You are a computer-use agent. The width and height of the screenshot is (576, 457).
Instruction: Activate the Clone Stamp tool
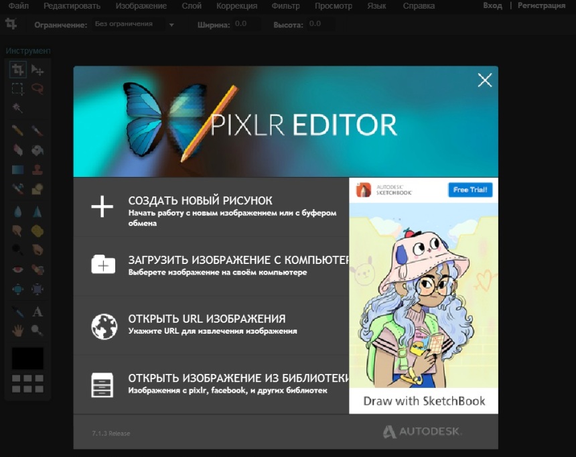38,170
